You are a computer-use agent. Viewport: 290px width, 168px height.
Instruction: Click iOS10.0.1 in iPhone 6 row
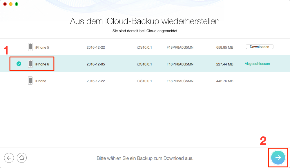pos(144,64)
